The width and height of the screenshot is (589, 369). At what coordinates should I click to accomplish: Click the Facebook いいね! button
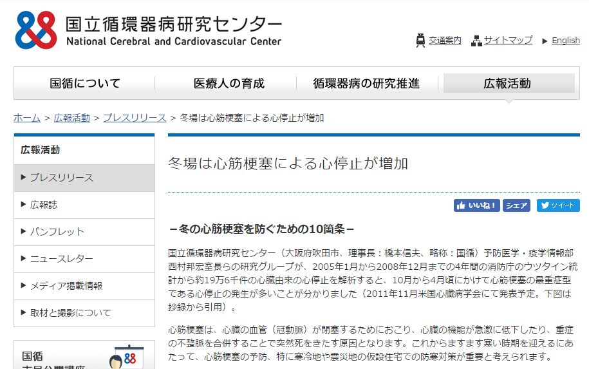click(x=477, y=205)
